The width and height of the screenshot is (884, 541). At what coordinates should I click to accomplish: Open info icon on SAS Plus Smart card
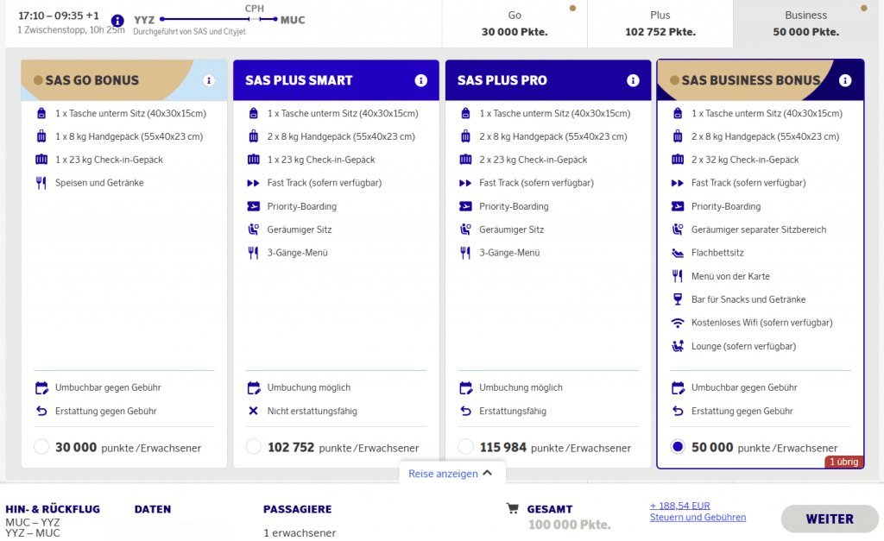(420, 80)
